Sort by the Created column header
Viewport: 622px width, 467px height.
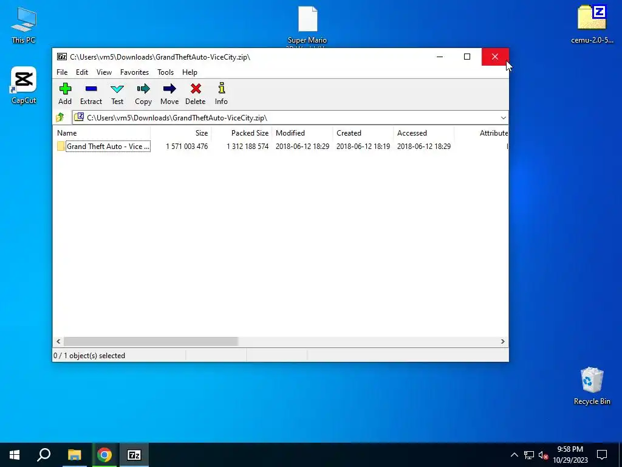(x=363, y=133)
